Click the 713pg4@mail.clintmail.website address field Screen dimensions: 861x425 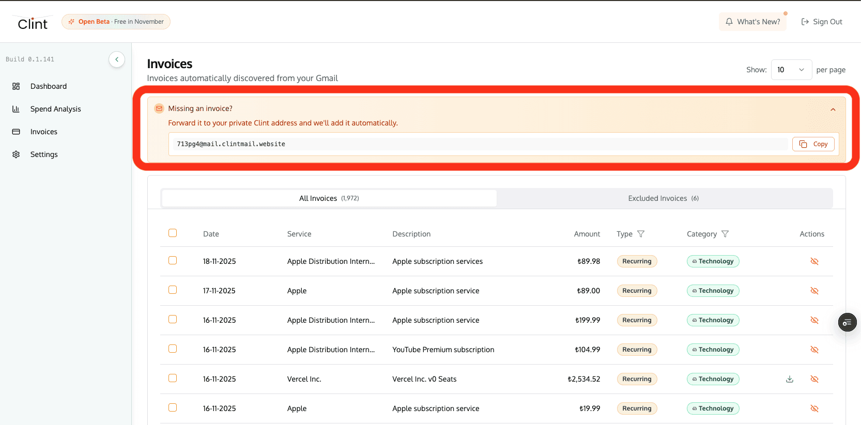pos(480,144)
